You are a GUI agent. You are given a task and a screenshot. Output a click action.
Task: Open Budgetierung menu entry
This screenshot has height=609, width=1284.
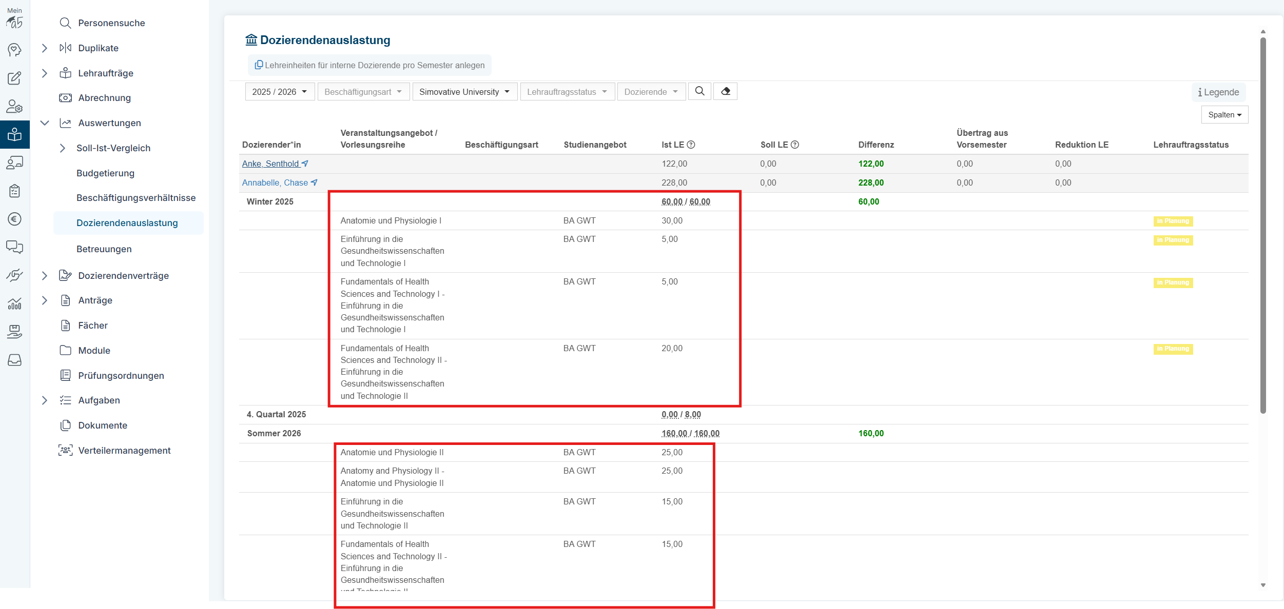[x=105, y=173]
